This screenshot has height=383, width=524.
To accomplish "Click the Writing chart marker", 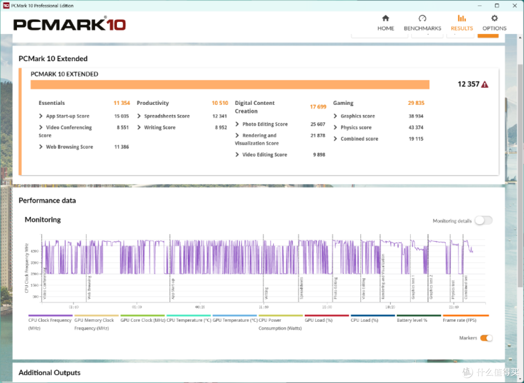I will click(x=266, y=293).
